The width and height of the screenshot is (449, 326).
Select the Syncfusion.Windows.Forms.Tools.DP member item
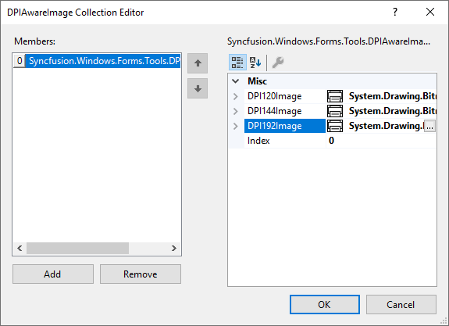coord(103,61)
